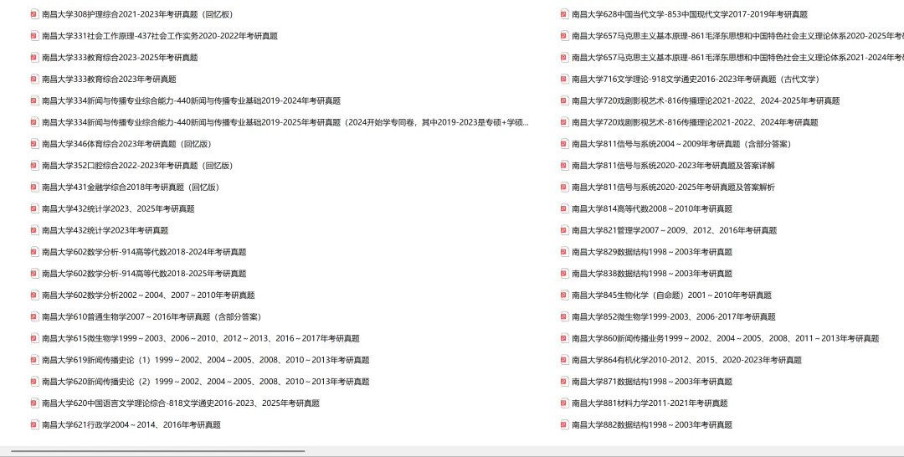Click PDF icon of 881材料力学2011-2021 file
The width and height of the screenshot is (904, 457).
pyautogui.click(x=565, y=403)
